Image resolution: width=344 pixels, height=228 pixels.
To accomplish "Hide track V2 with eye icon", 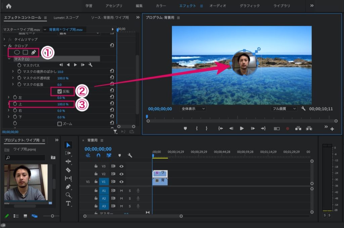I will click(121, 174).
